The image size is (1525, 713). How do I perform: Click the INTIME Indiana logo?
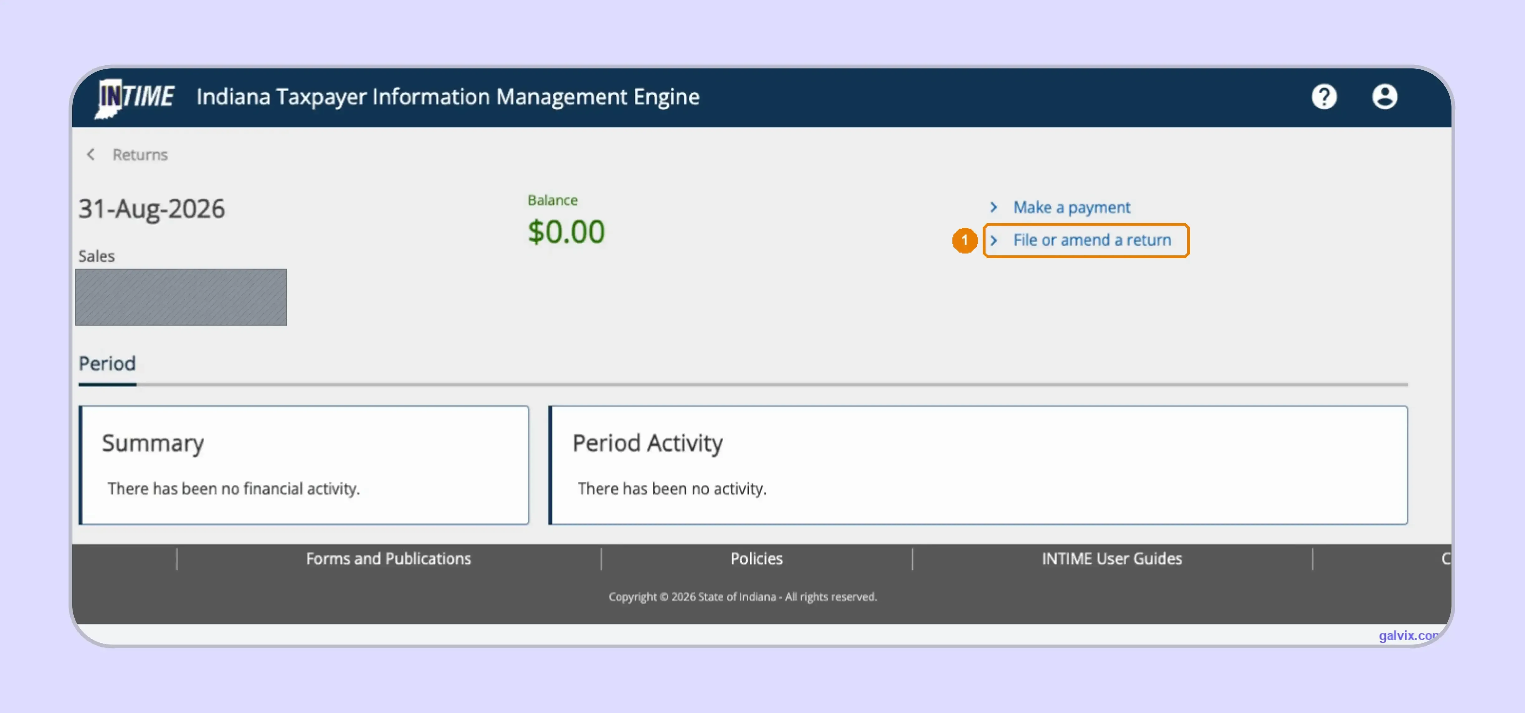coord(134,98)
